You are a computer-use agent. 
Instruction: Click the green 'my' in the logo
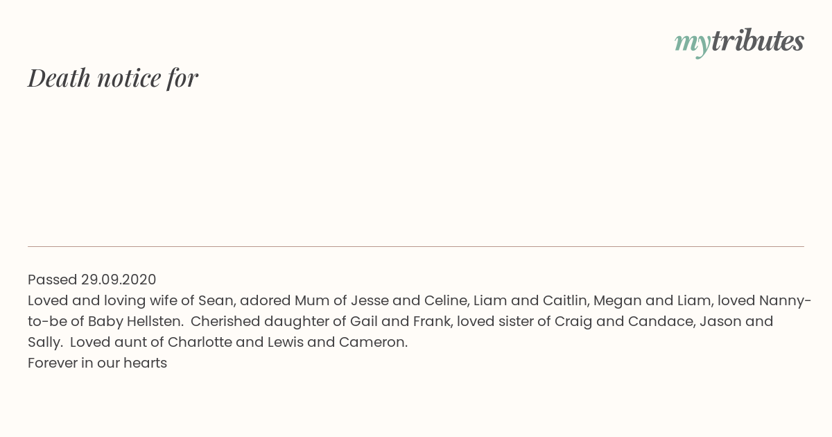(x=692, y=44)
